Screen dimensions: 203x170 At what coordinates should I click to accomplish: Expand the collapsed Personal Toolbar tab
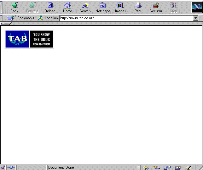[6, 23]
